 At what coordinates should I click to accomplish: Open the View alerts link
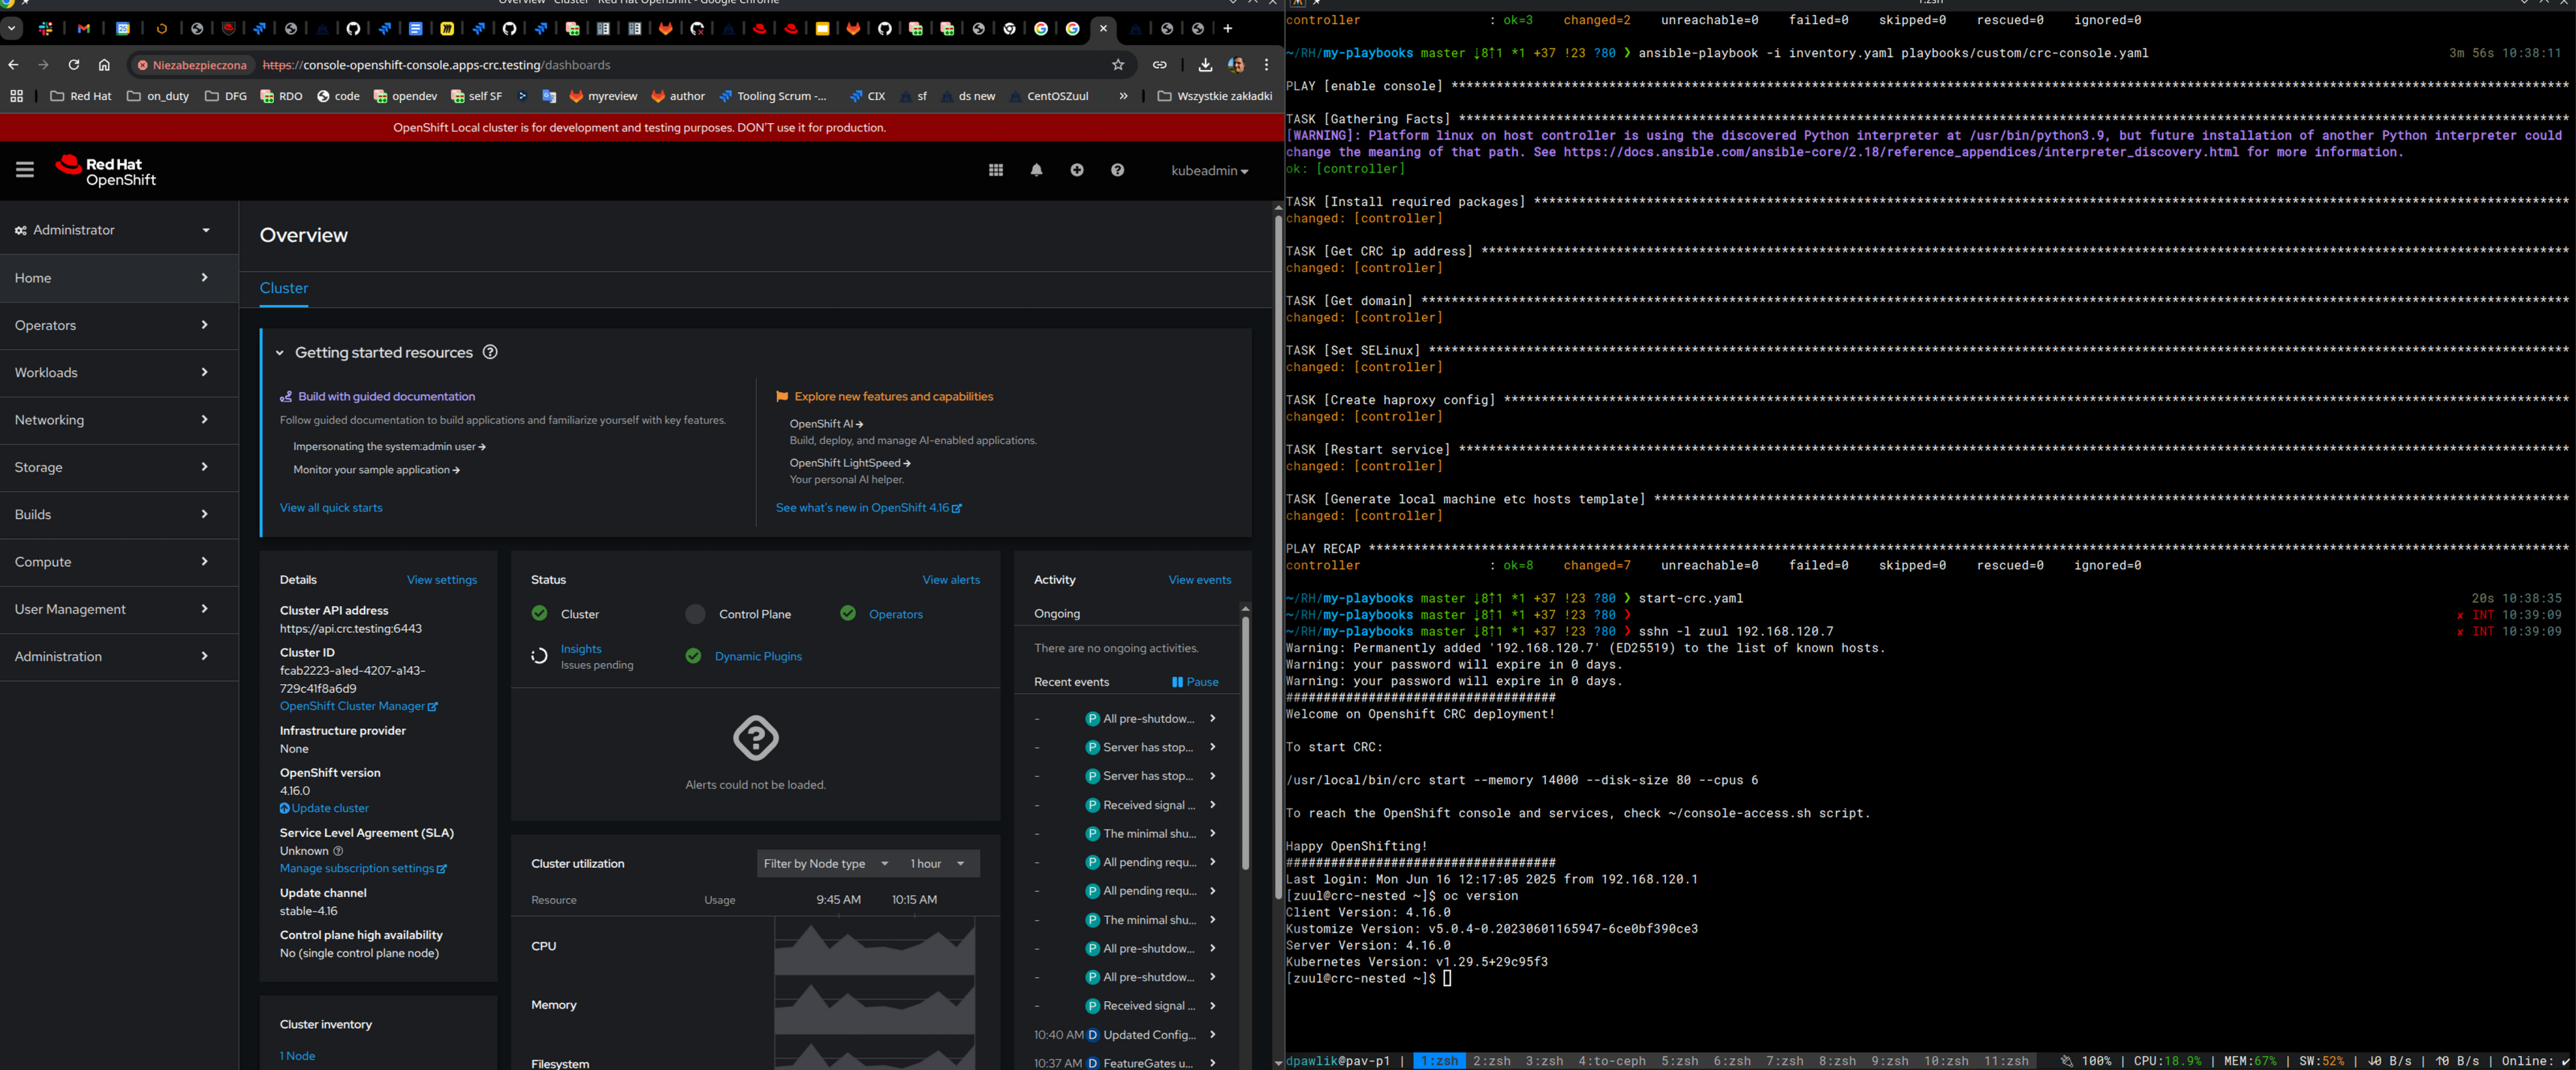click(950, 580)
